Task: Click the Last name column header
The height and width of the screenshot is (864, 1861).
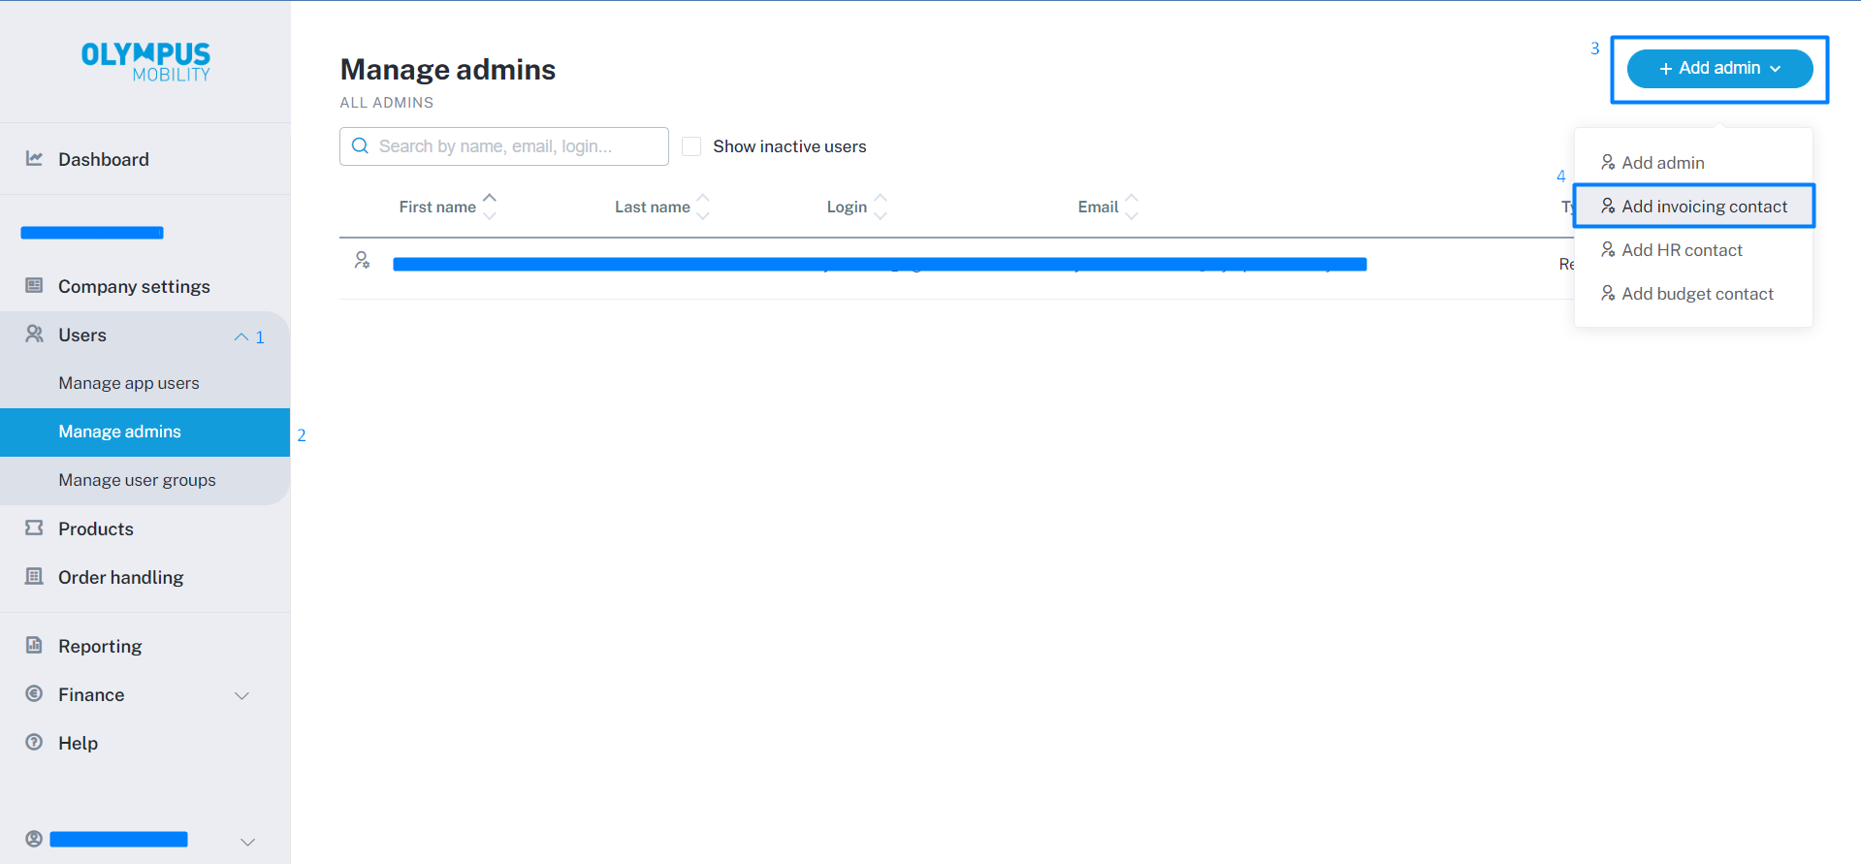Action: pyautogui.click(x=653, y=207)
